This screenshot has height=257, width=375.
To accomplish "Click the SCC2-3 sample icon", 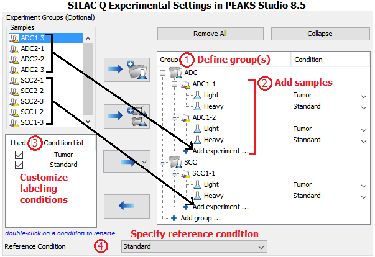I will coord(14,101).
